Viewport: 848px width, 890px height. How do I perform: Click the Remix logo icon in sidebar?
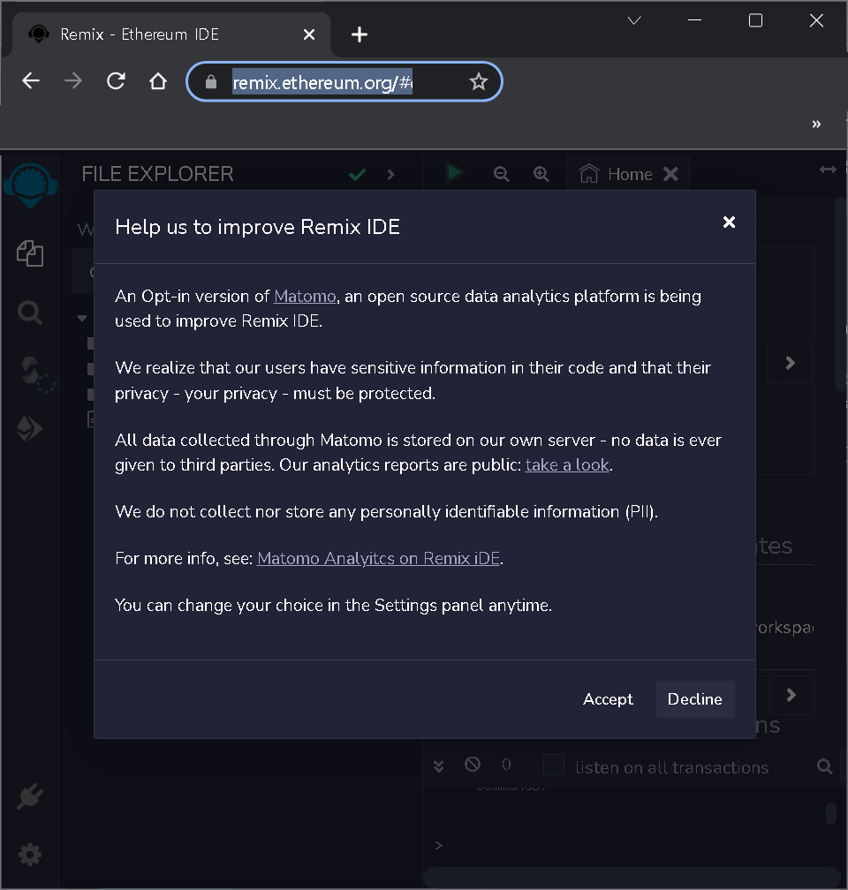pos(30,185)
